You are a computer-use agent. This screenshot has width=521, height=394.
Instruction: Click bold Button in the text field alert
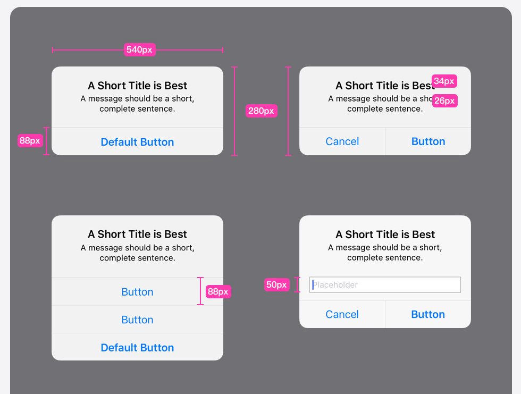(428, 314)
